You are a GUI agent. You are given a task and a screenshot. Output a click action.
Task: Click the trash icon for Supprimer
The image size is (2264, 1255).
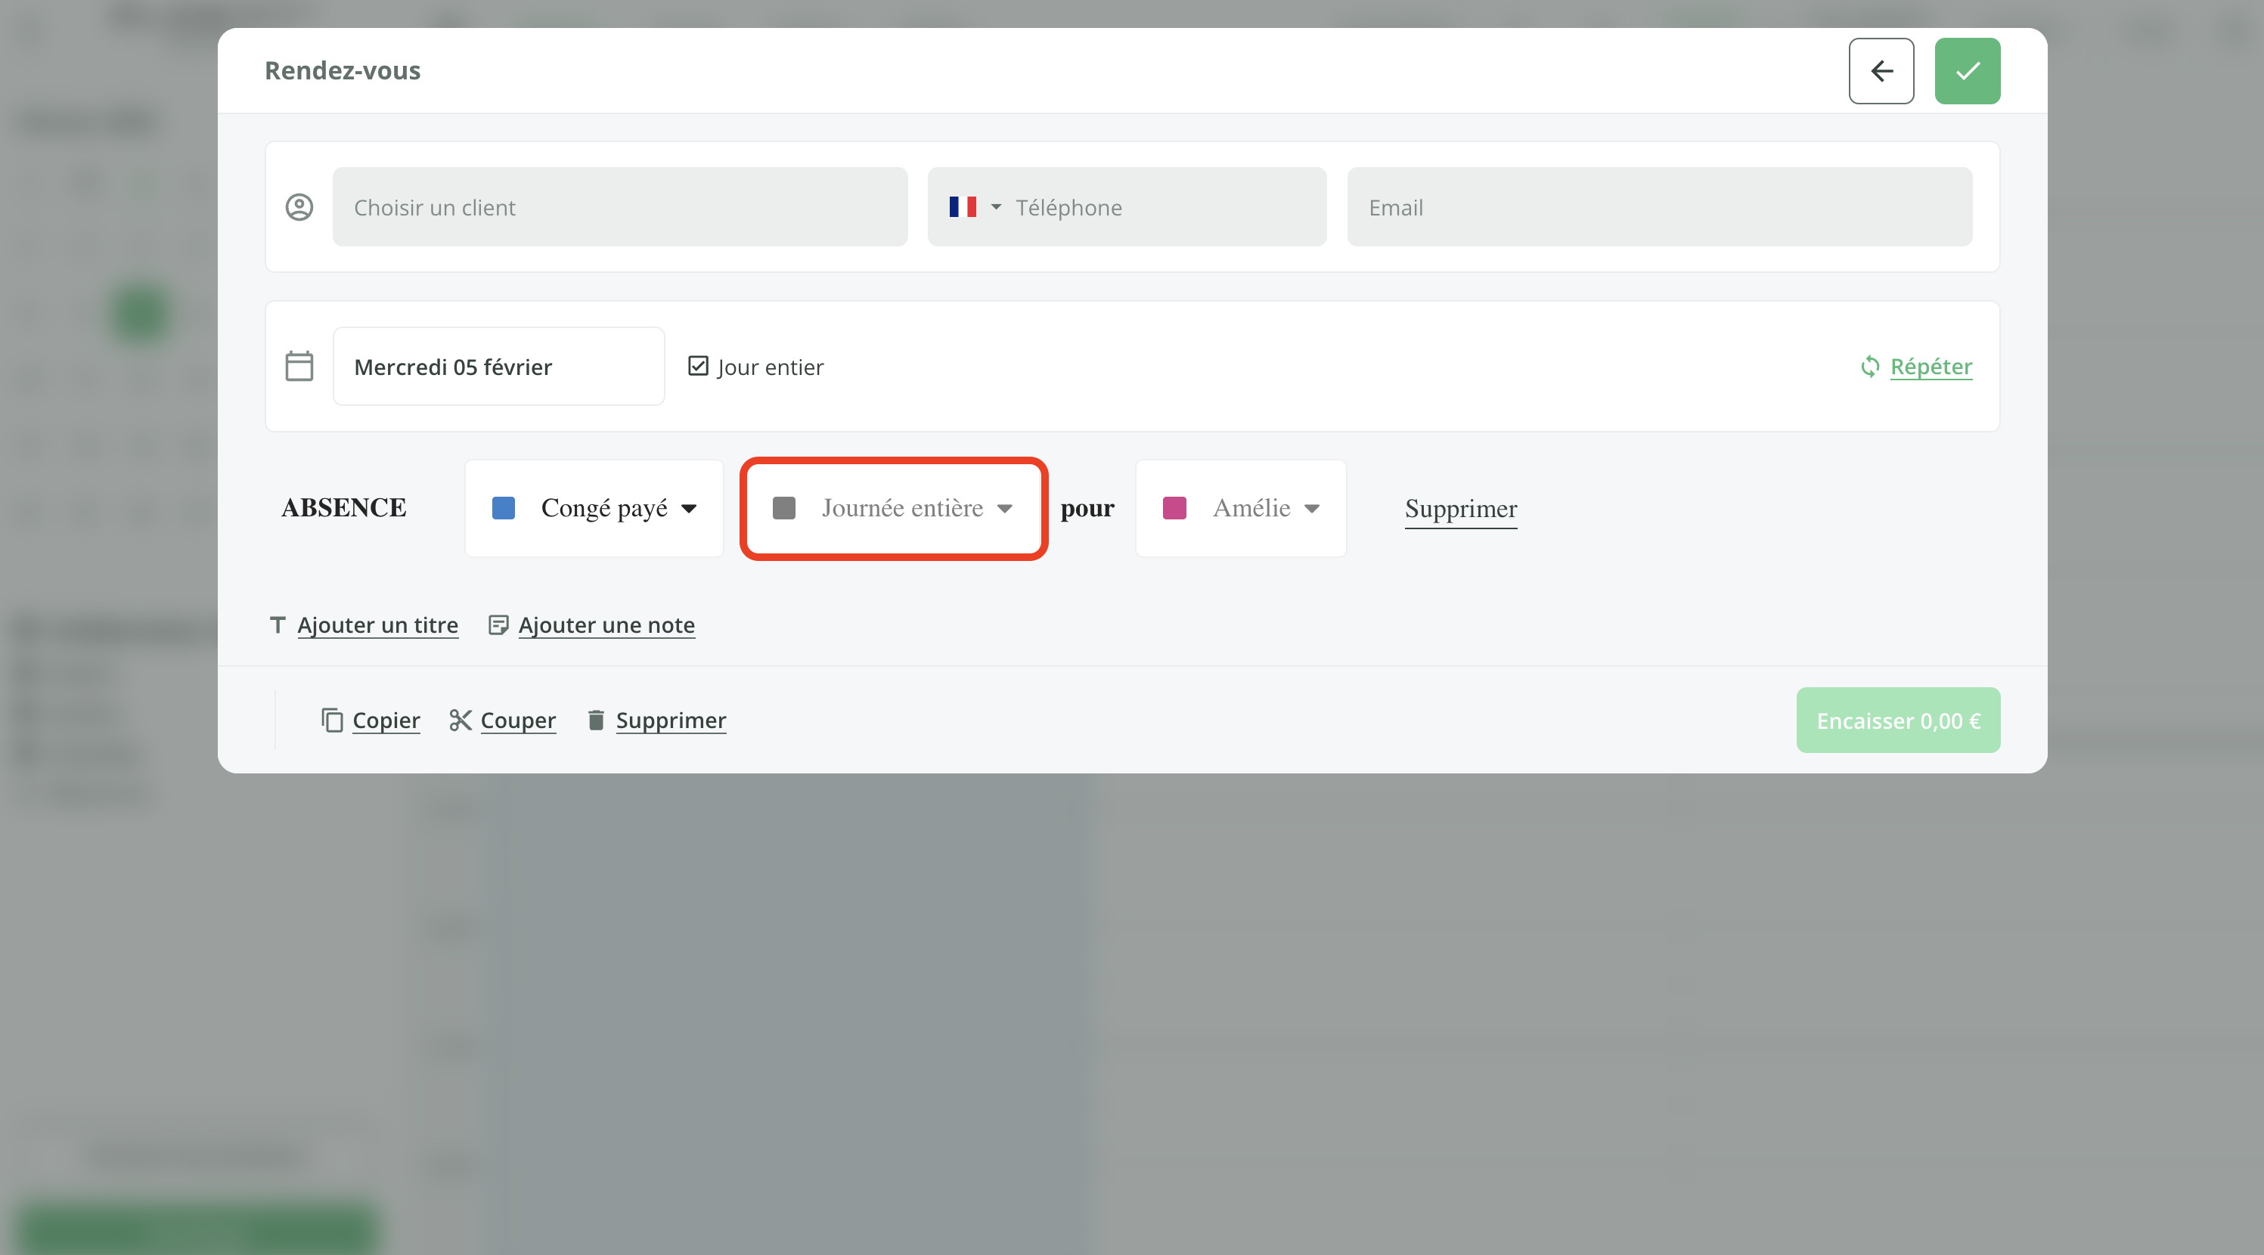coord(596,720)
